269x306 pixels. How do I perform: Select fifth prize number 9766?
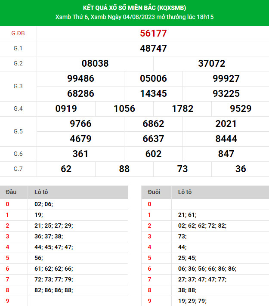(x=80, y=124)
